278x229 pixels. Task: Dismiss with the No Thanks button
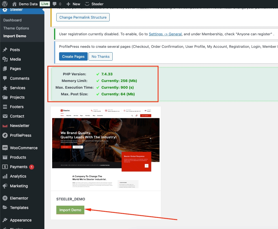coord(100,56)
